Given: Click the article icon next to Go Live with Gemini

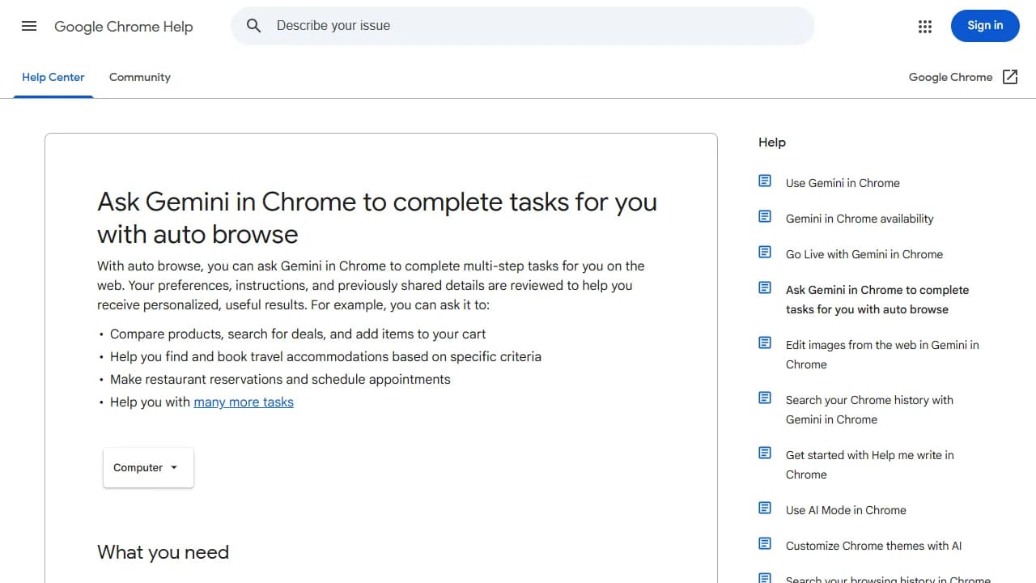Looking at the screenshot, I should point(765,252).
